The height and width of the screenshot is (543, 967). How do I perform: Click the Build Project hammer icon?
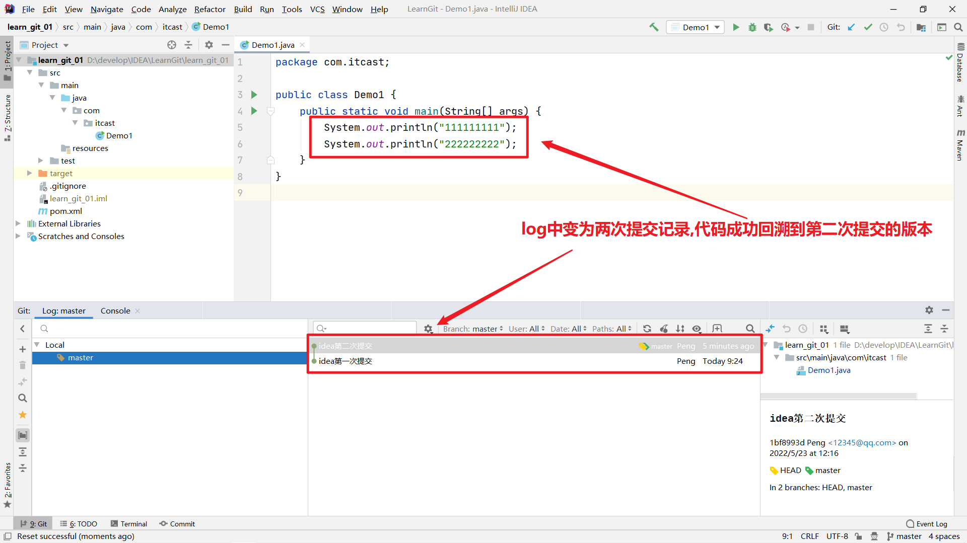(654, 27)
